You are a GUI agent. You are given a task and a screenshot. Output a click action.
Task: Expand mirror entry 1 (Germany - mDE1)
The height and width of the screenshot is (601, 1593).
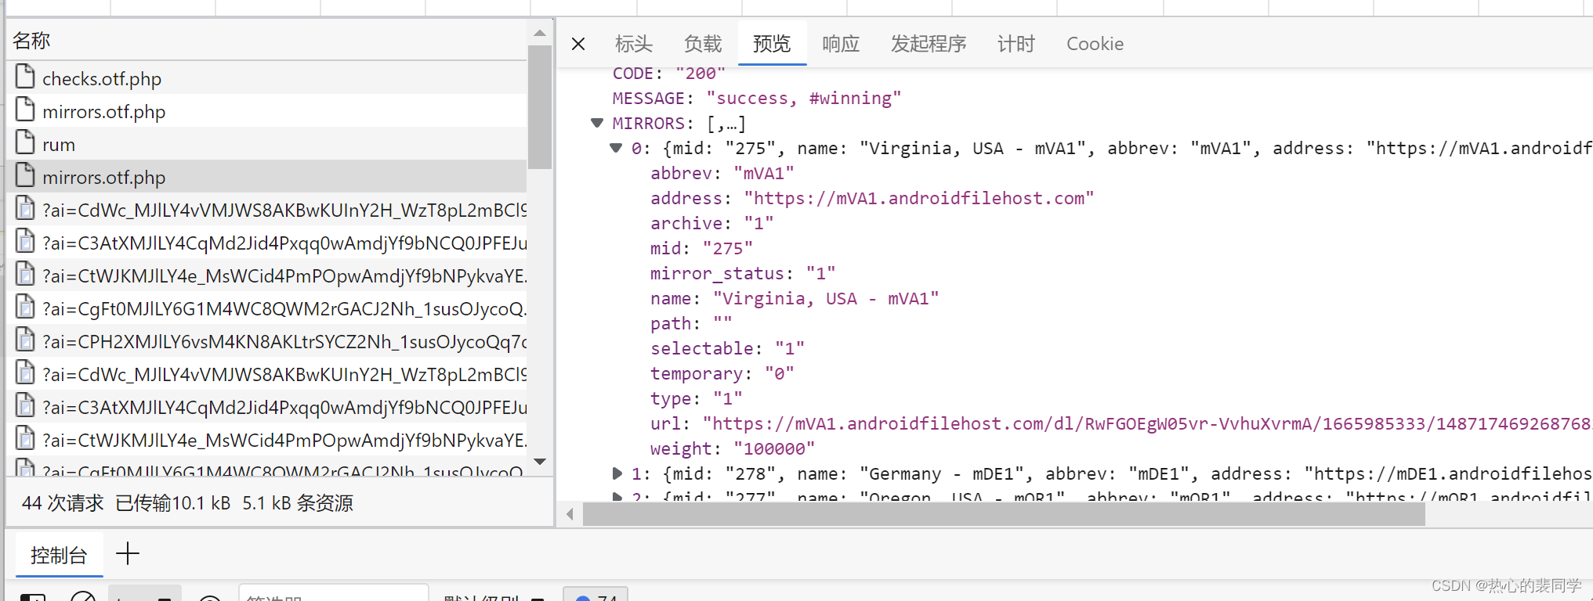(617, 473)
